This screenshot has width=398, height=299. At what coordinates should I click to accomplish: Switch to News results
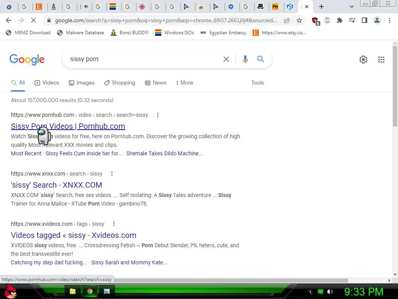(x=155, y=83)
